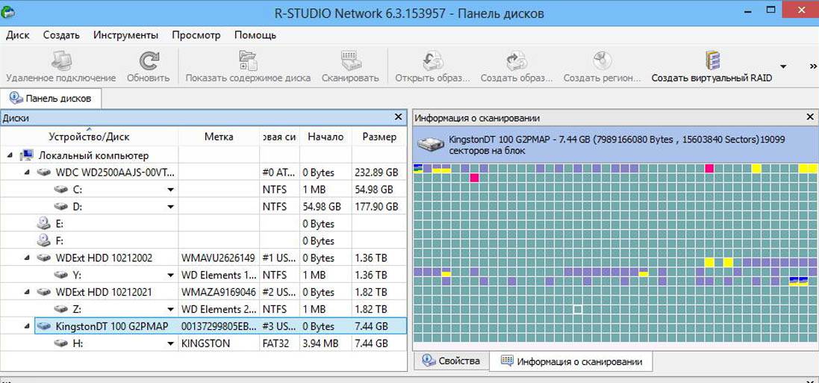Sort by the Размер column header
This screenshot has width=819, height=383.
click(379, 137)
